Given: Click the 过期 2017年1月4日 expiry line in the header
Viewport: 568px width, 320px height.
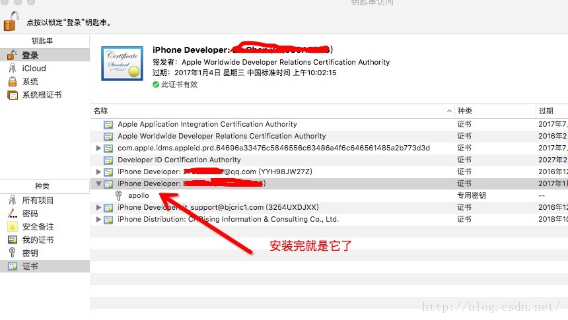Looking at the screenshot, I should pos(244,73).
